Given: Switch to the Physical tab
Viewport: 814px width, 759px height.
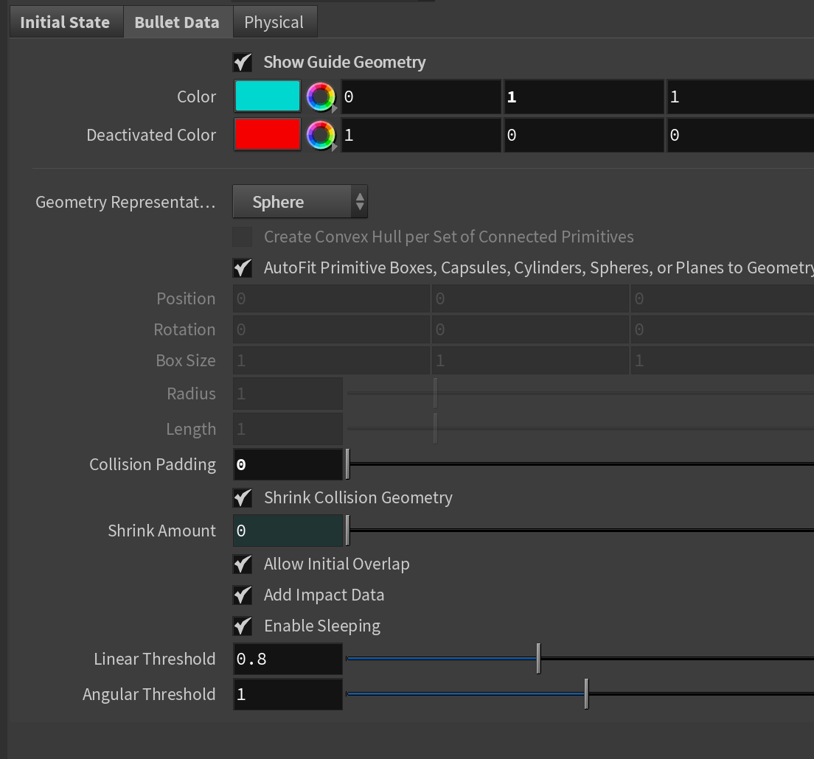Looking at the screenshot, I should point(274,22).
